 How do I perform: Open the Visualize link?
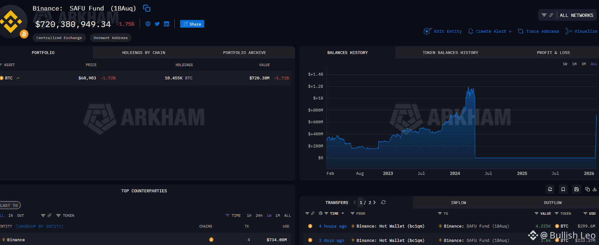point(581,31)
